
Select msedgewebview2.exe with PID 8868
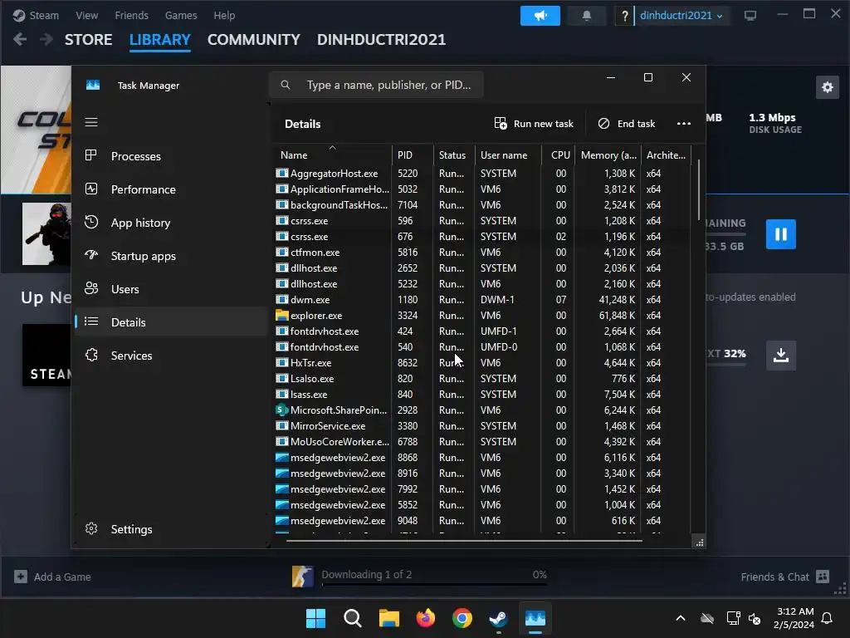482,458
